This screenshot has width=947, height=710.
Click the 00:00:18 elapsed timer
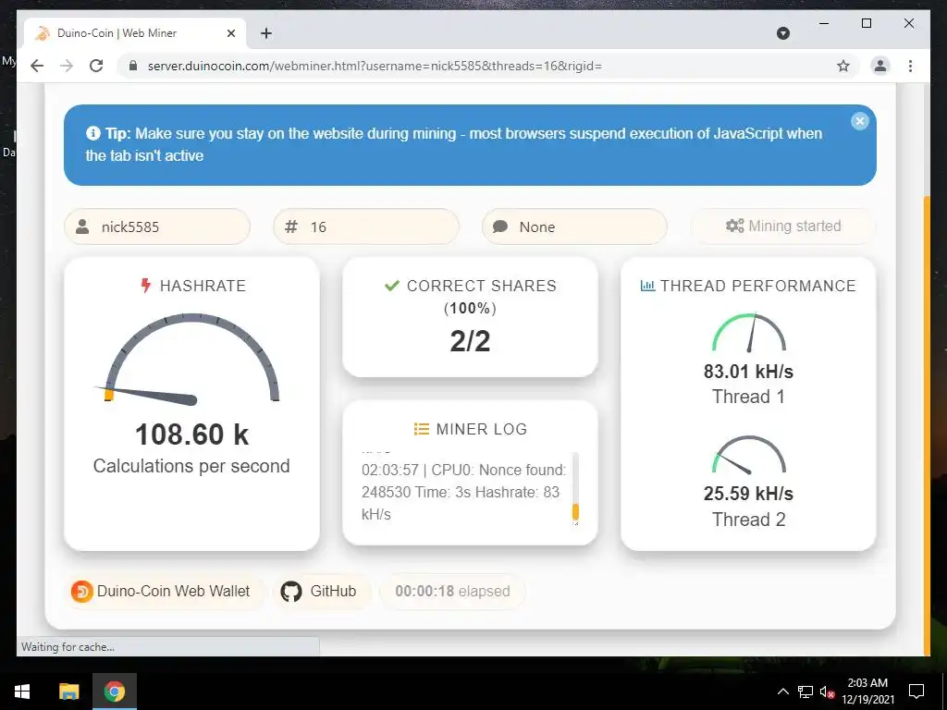click(x=452, y=591)
